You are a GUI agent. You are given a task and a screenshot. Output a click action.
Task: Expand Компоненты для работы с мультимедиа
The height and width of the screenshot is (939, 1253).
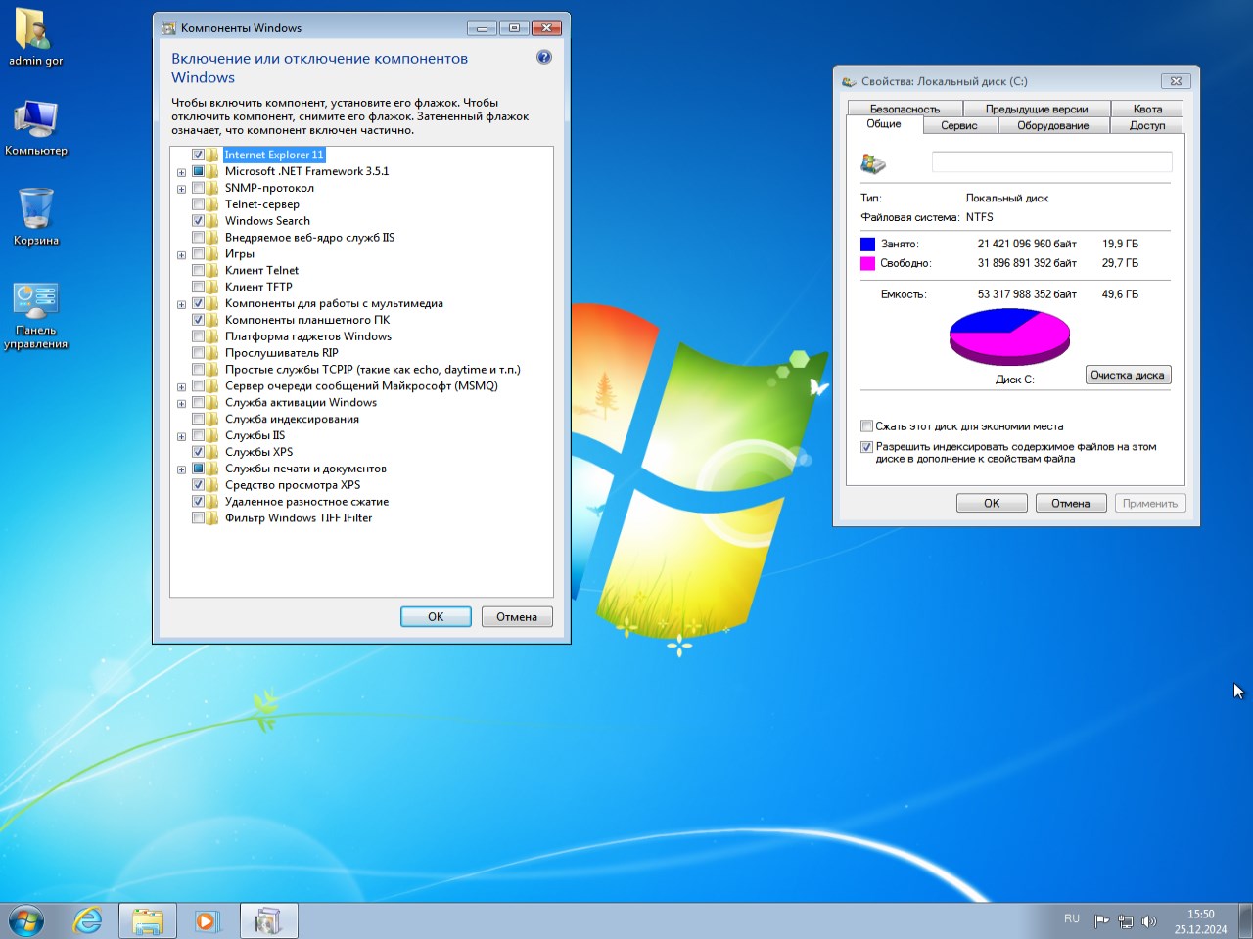point(181,304)
